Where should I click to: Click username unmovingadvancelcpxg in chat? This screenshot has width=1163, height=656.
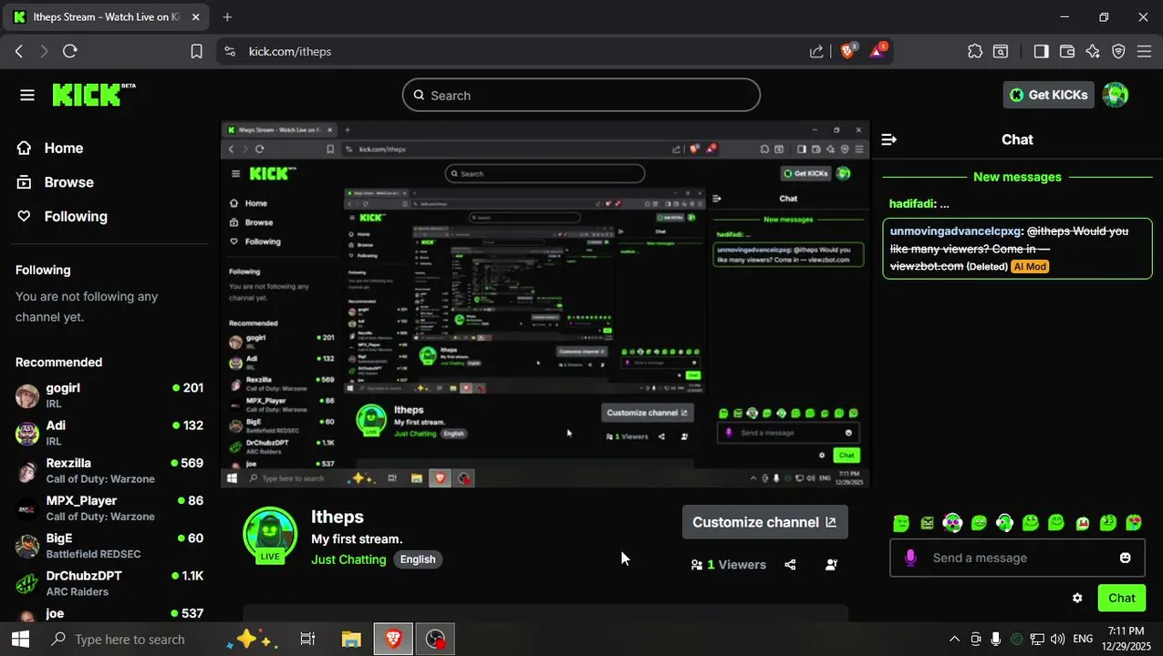coord(955,231)
